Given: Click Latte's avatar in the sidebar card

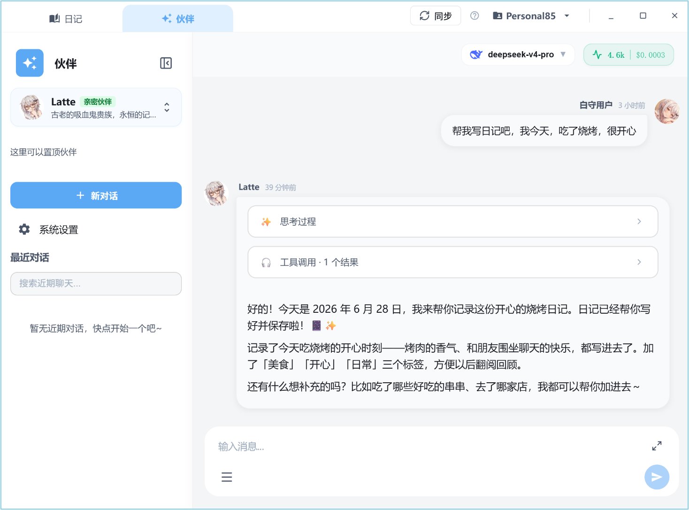Looking at the screenshot, I should (x=31, y=107).
